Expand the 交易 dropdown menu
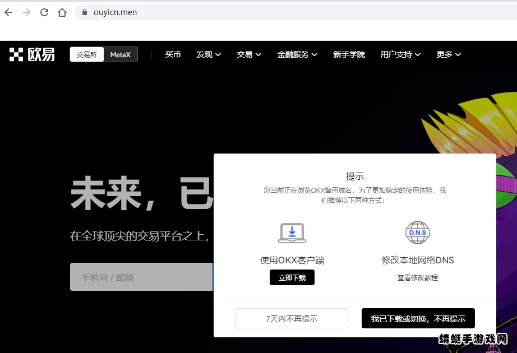 click(249, 54)
